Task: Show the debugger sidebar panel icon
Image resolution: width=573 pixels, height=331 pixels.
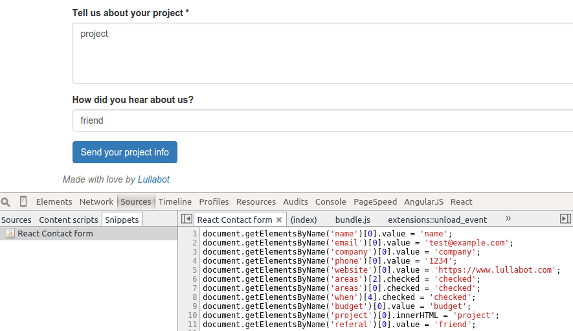Action: coord(565,219)
